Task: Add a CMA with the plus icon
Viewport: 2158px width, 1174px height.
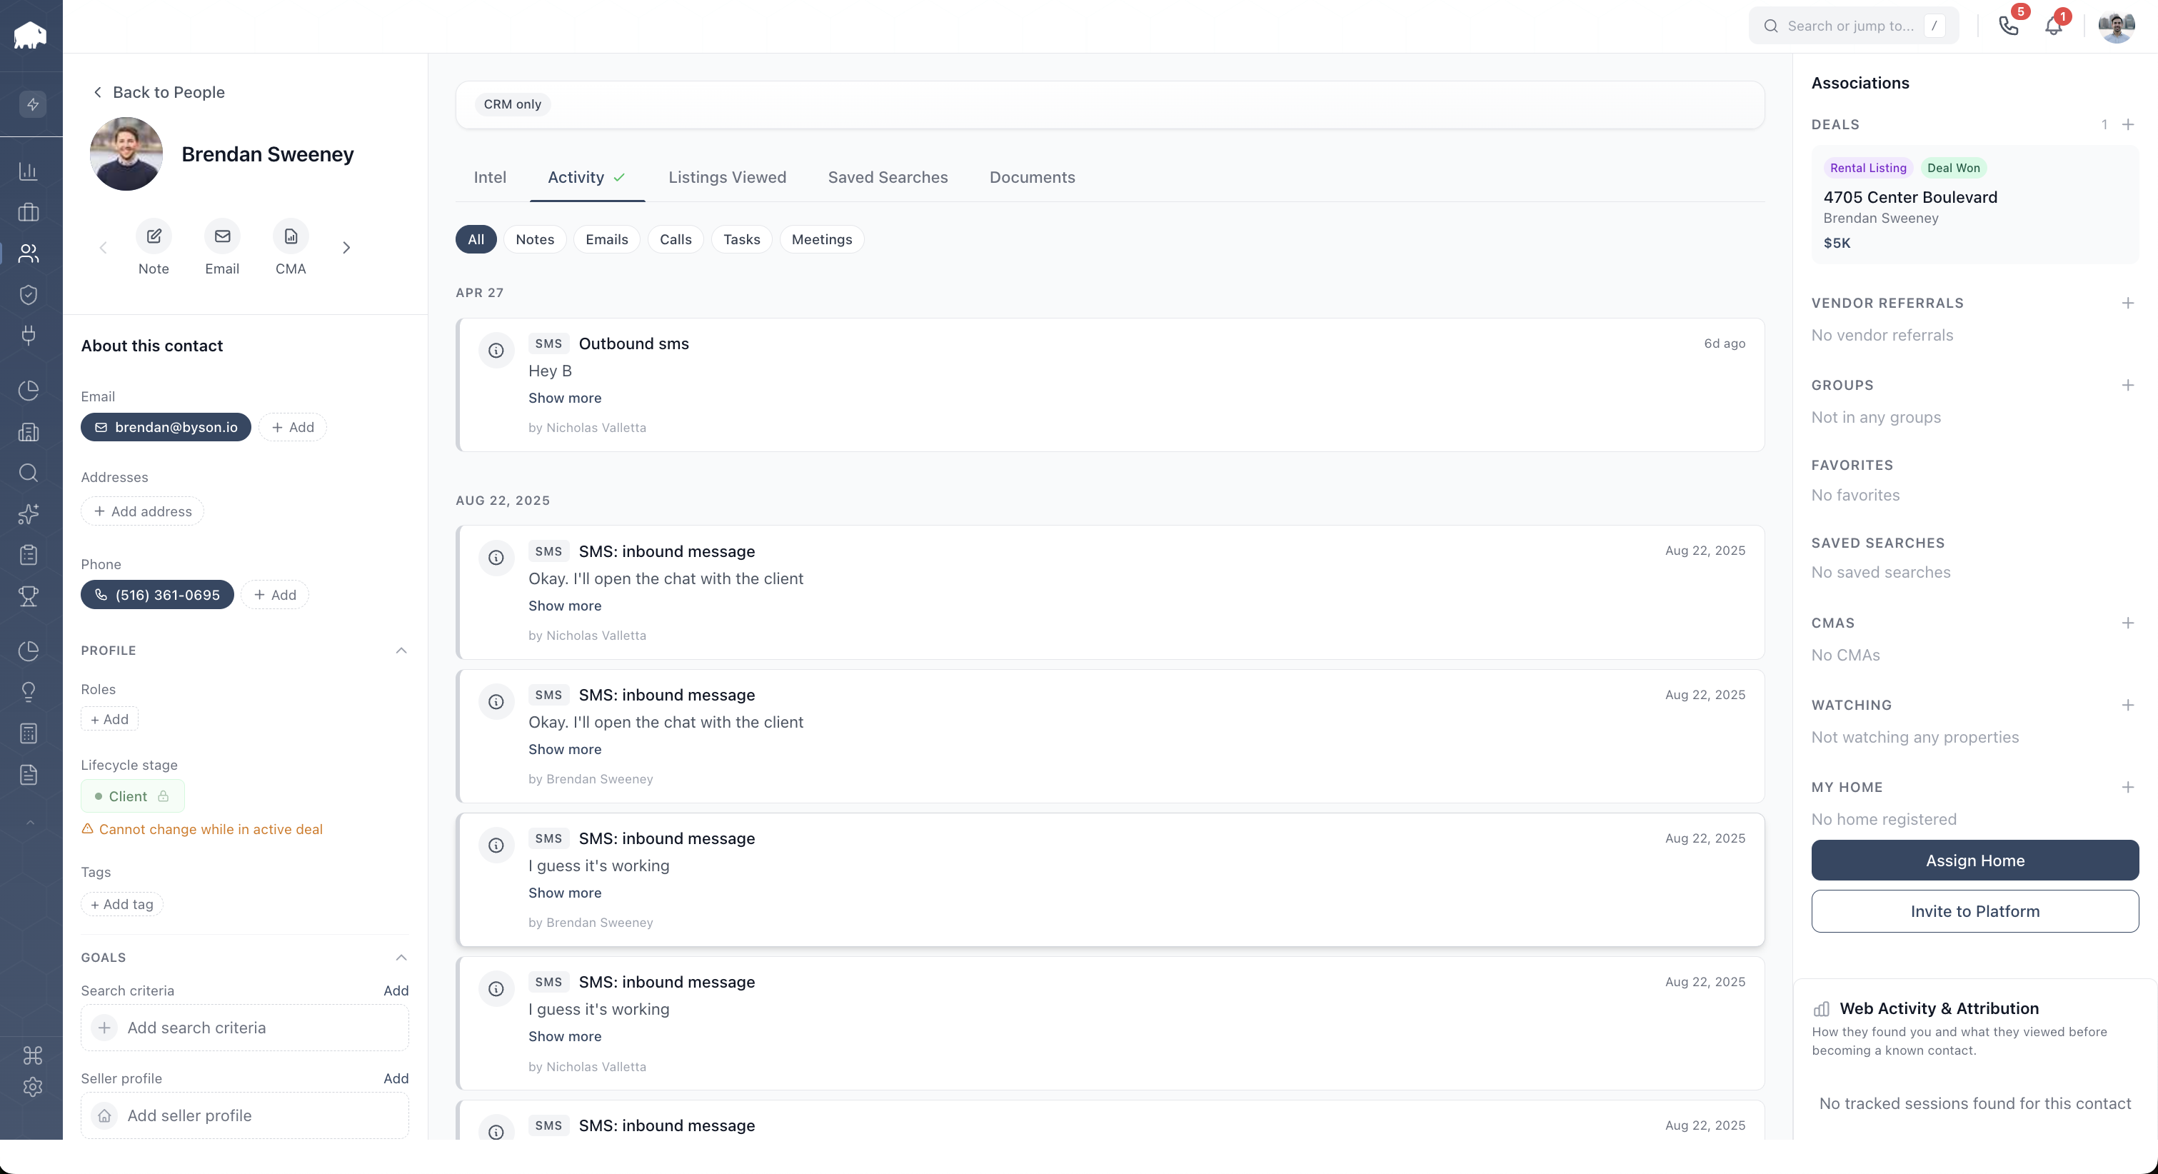Action: click(2128, 623)
